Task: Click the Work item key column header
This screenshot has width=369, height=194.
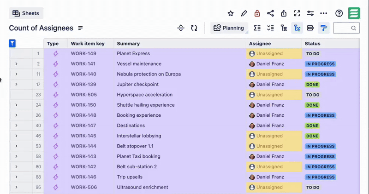Action: click(90, 43)
